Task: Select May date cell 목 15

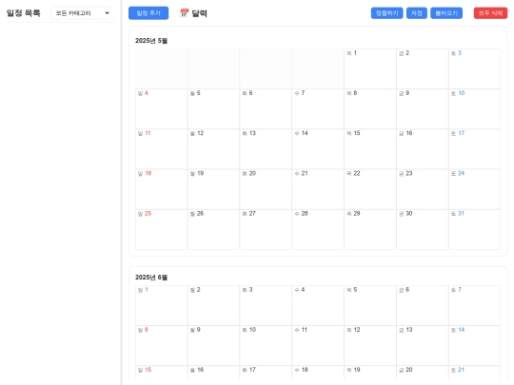Action: click(370, 149)
